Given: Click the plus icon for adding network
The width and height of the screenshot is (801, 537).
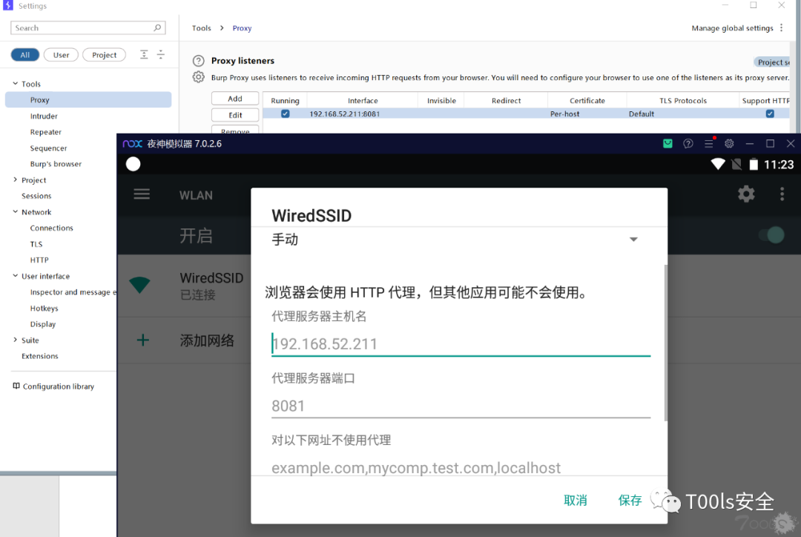Looking at the screenshot, I should tap(143, 340).
